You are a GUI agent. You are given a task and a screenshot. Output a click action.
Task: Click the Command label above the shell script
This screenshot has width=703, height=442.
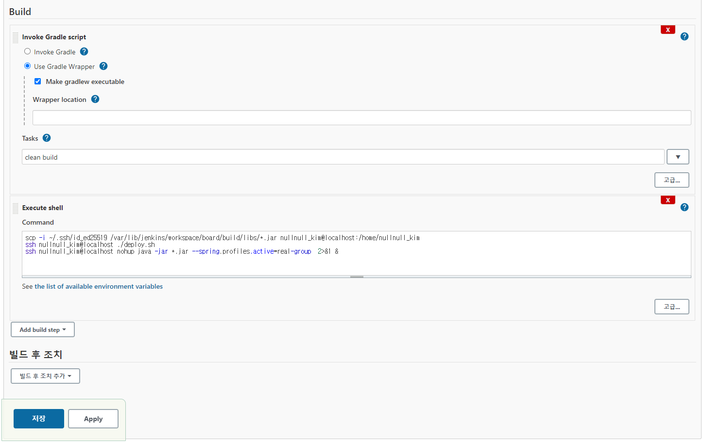click(x=38, y=222)
